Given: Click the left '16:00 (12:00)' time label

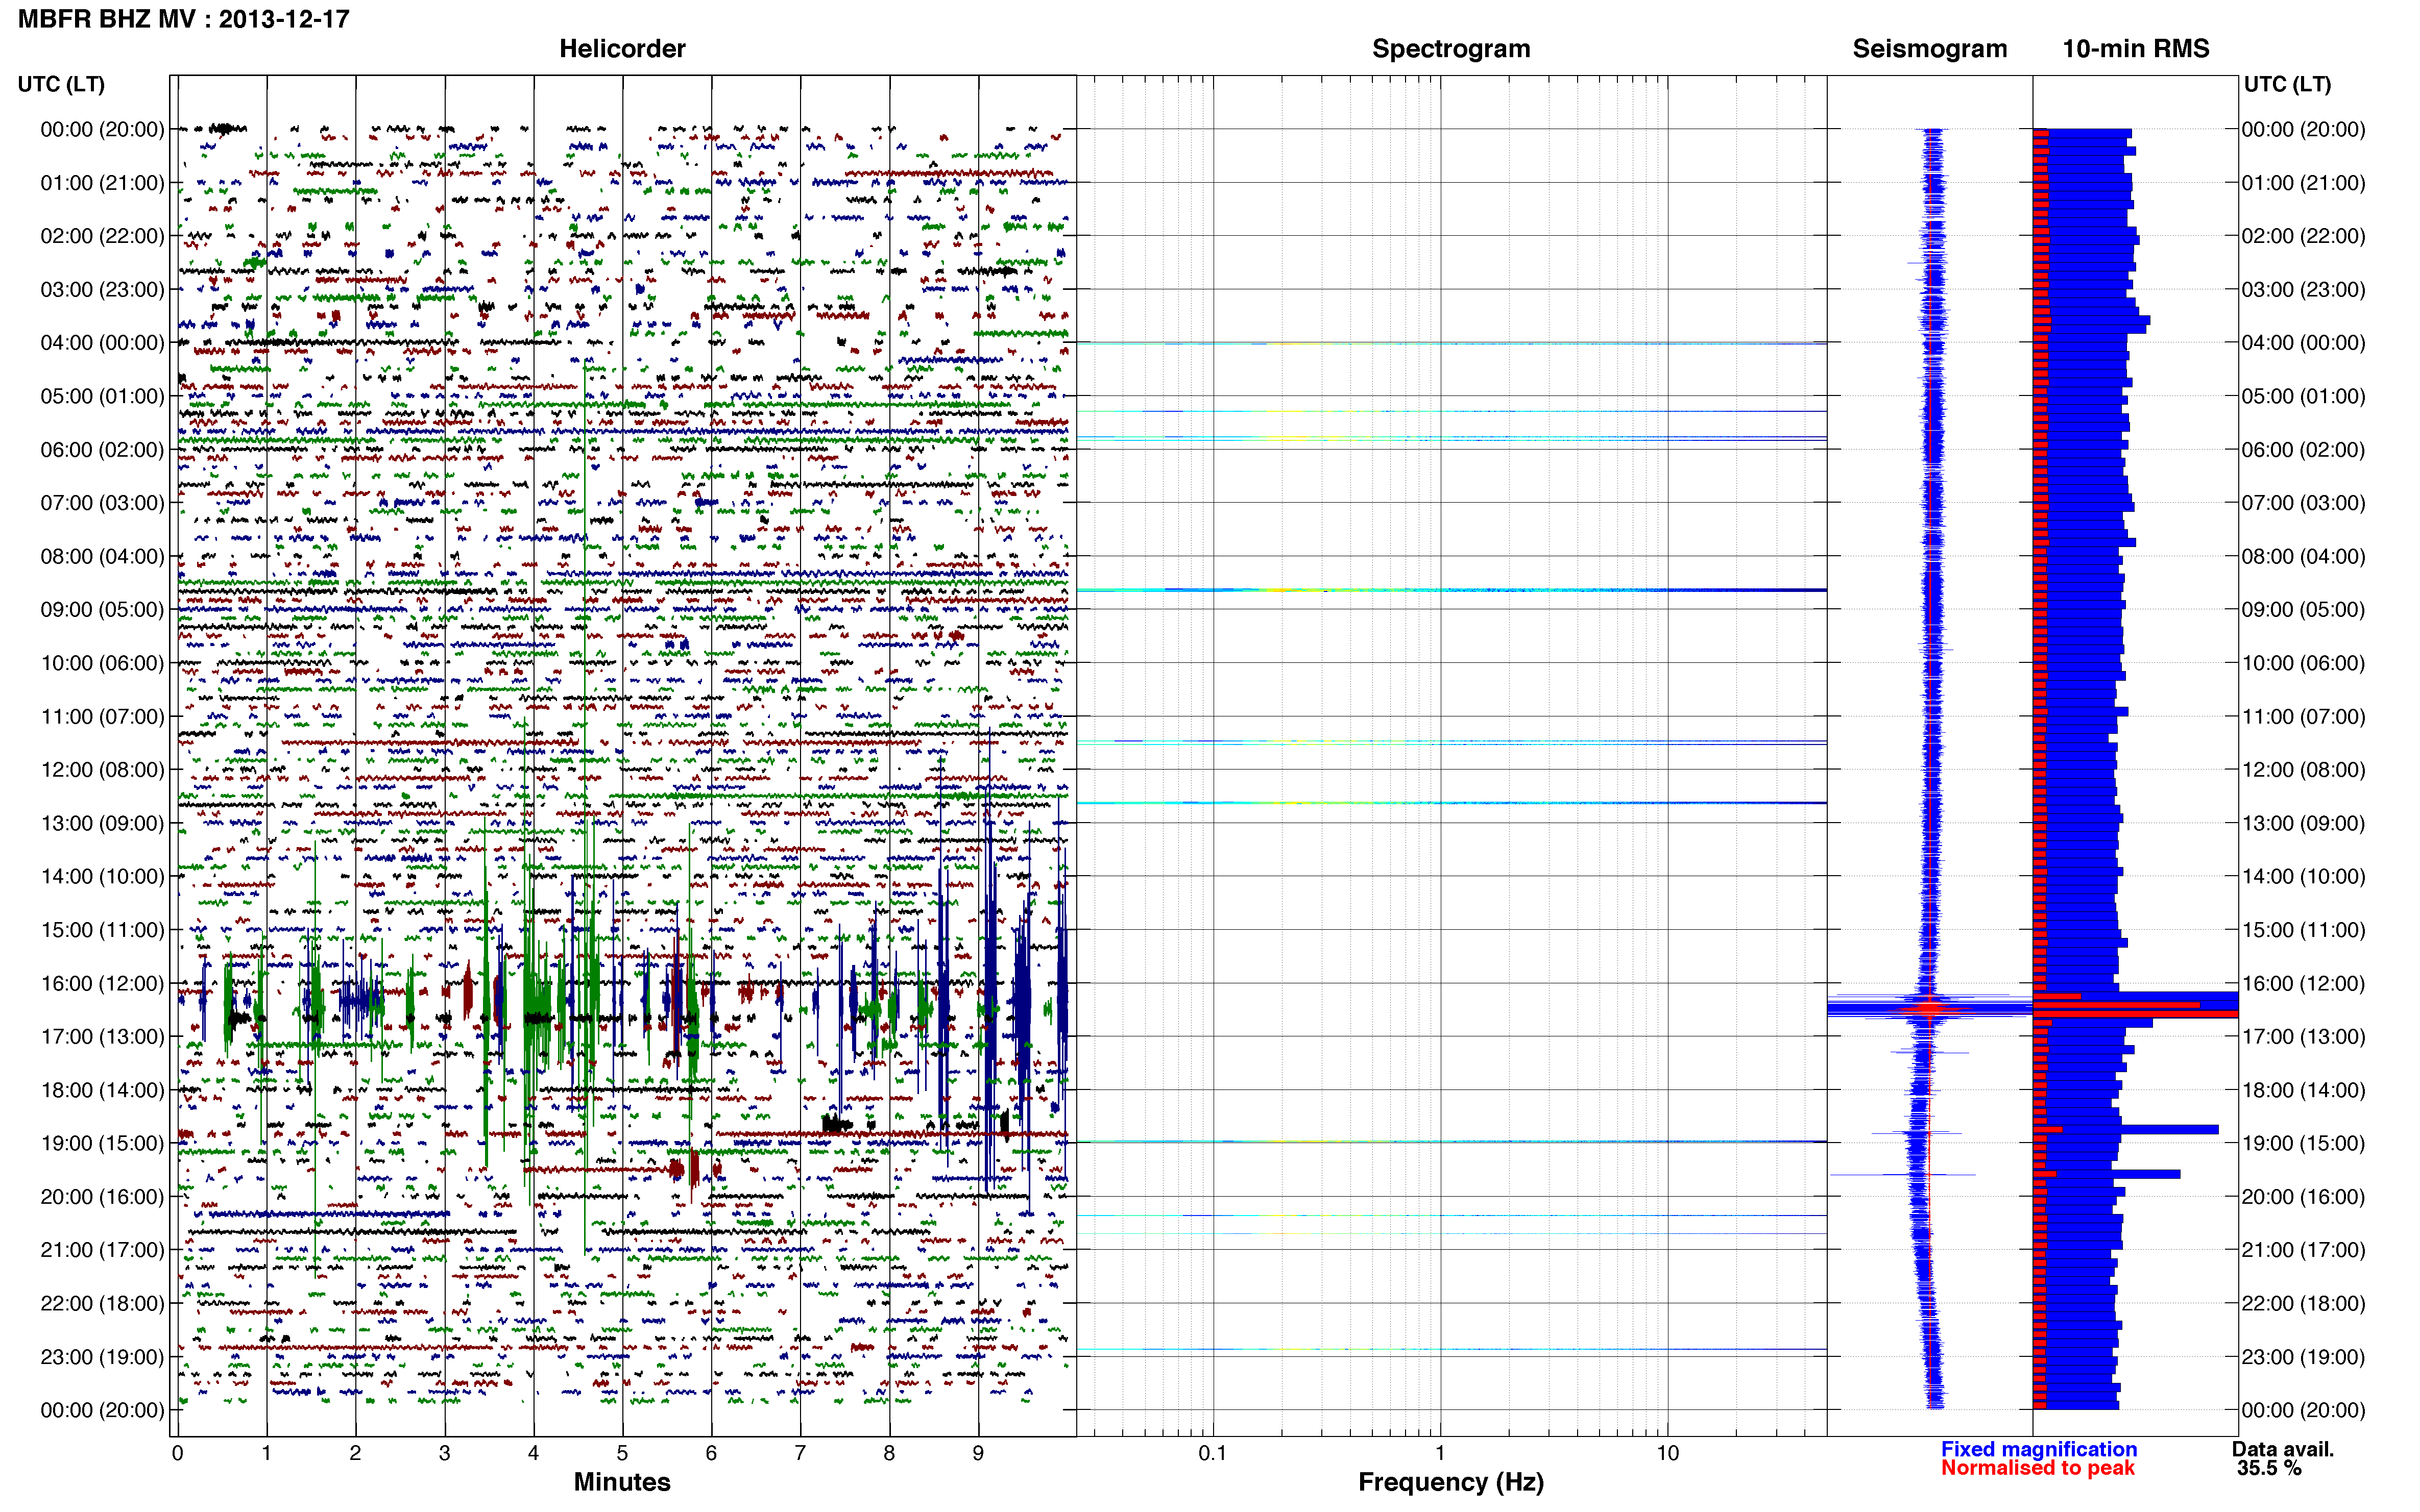Looking at the screenshot, I should [102, 983].
